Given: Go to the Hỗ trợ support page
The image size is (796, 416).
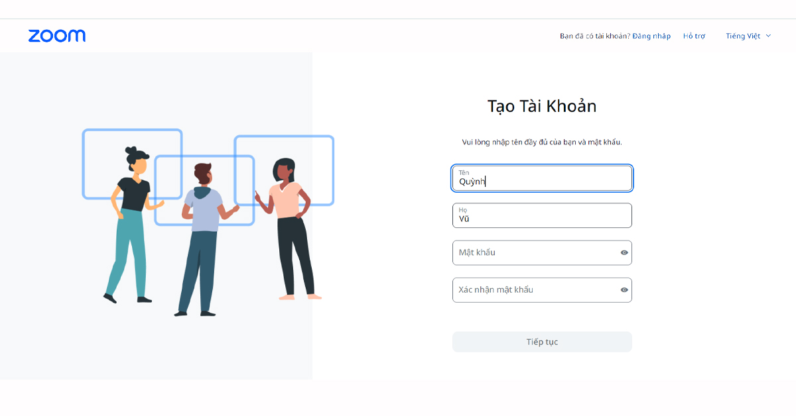Looking at the screenshot, I should click(x=695, y=36).
